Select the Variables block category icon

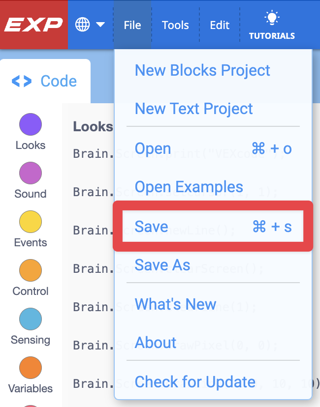(x=30, y=367)
